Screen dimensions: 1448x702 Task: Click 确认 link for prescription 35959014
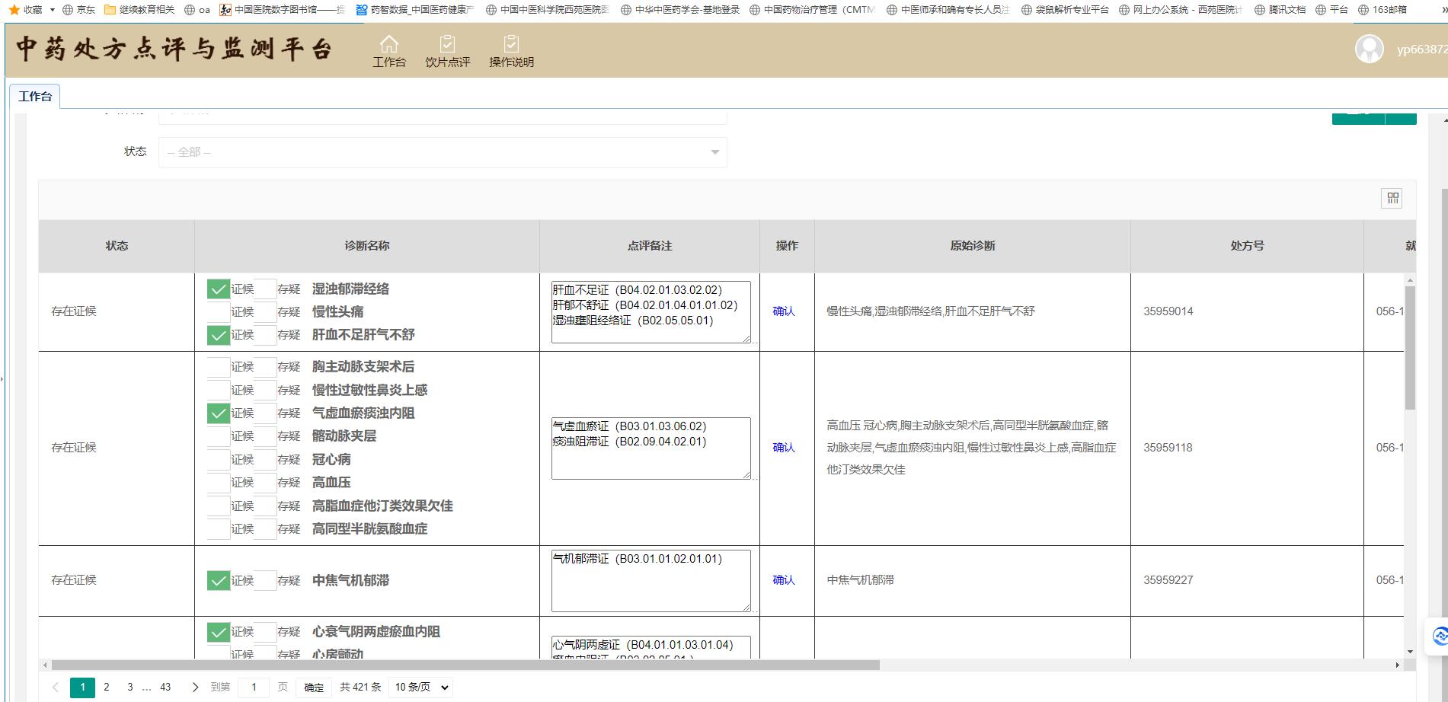coord(784,311)
